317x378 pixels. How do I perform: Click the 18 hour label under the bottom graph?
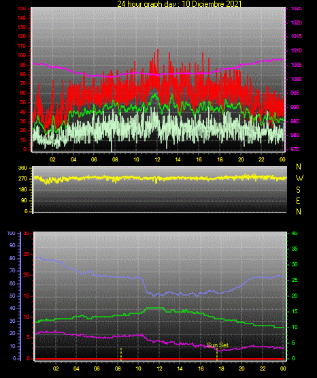pos(221,368)
